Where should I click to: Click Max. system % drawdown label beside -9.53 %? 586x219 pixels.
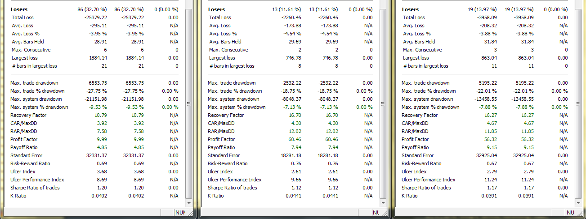(x=40, y=107)
